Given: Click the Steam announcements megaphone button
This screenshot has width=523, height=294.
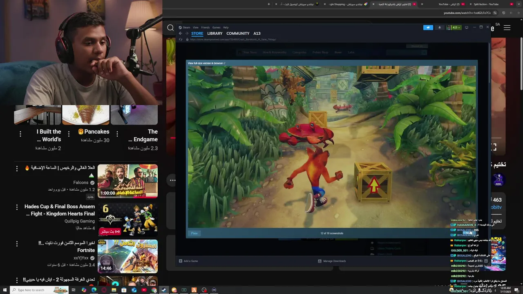Looking at the screenshot, I should [x=428, y=27].
